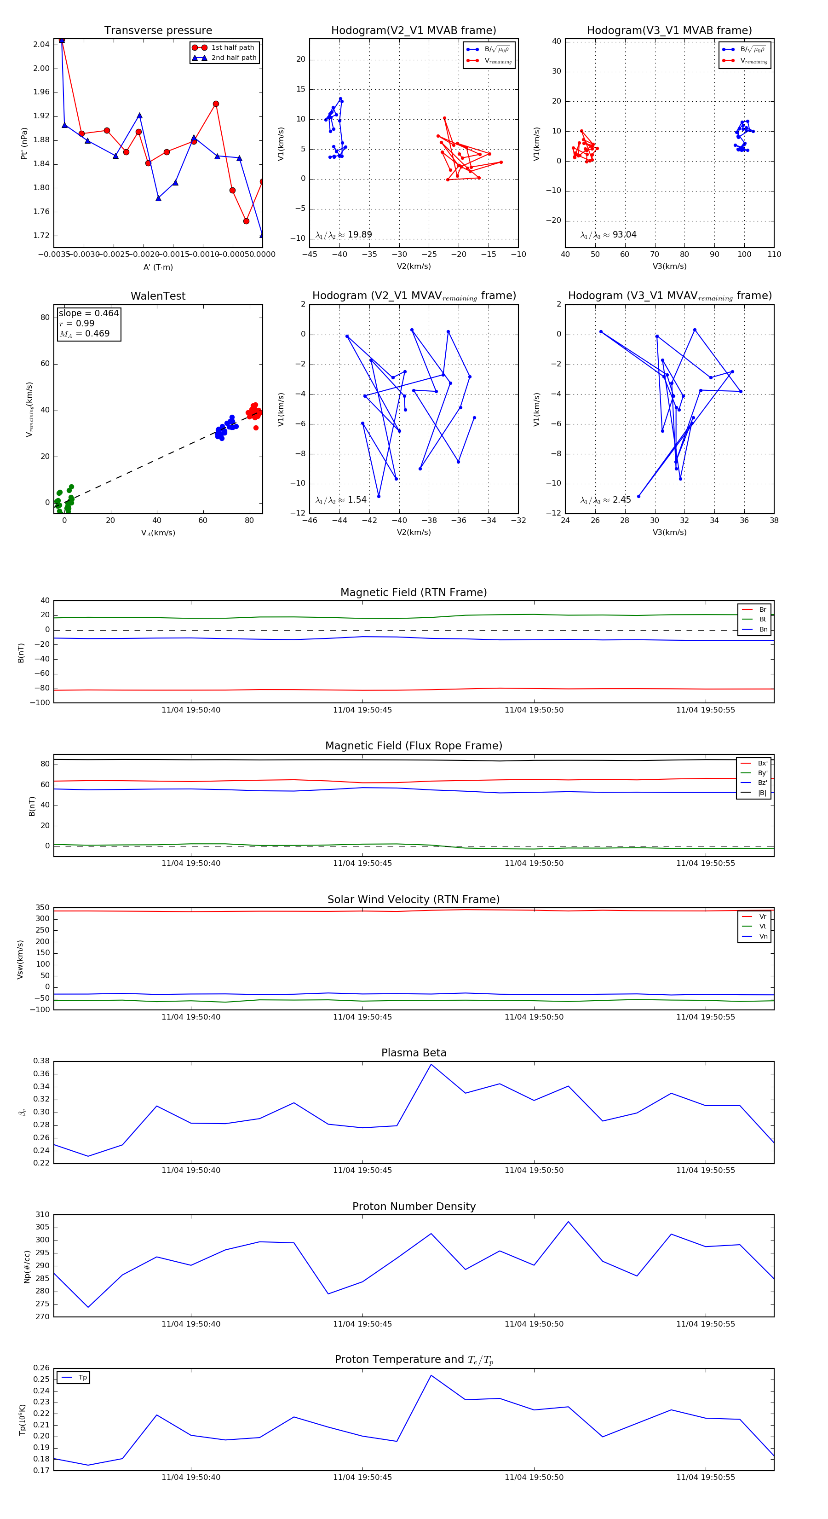Click V_remaining legend entry in V3_V1 hodogram

[745, 61]
